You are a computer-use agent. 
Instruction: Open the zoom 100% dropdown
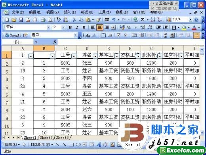tap(191, 20)
